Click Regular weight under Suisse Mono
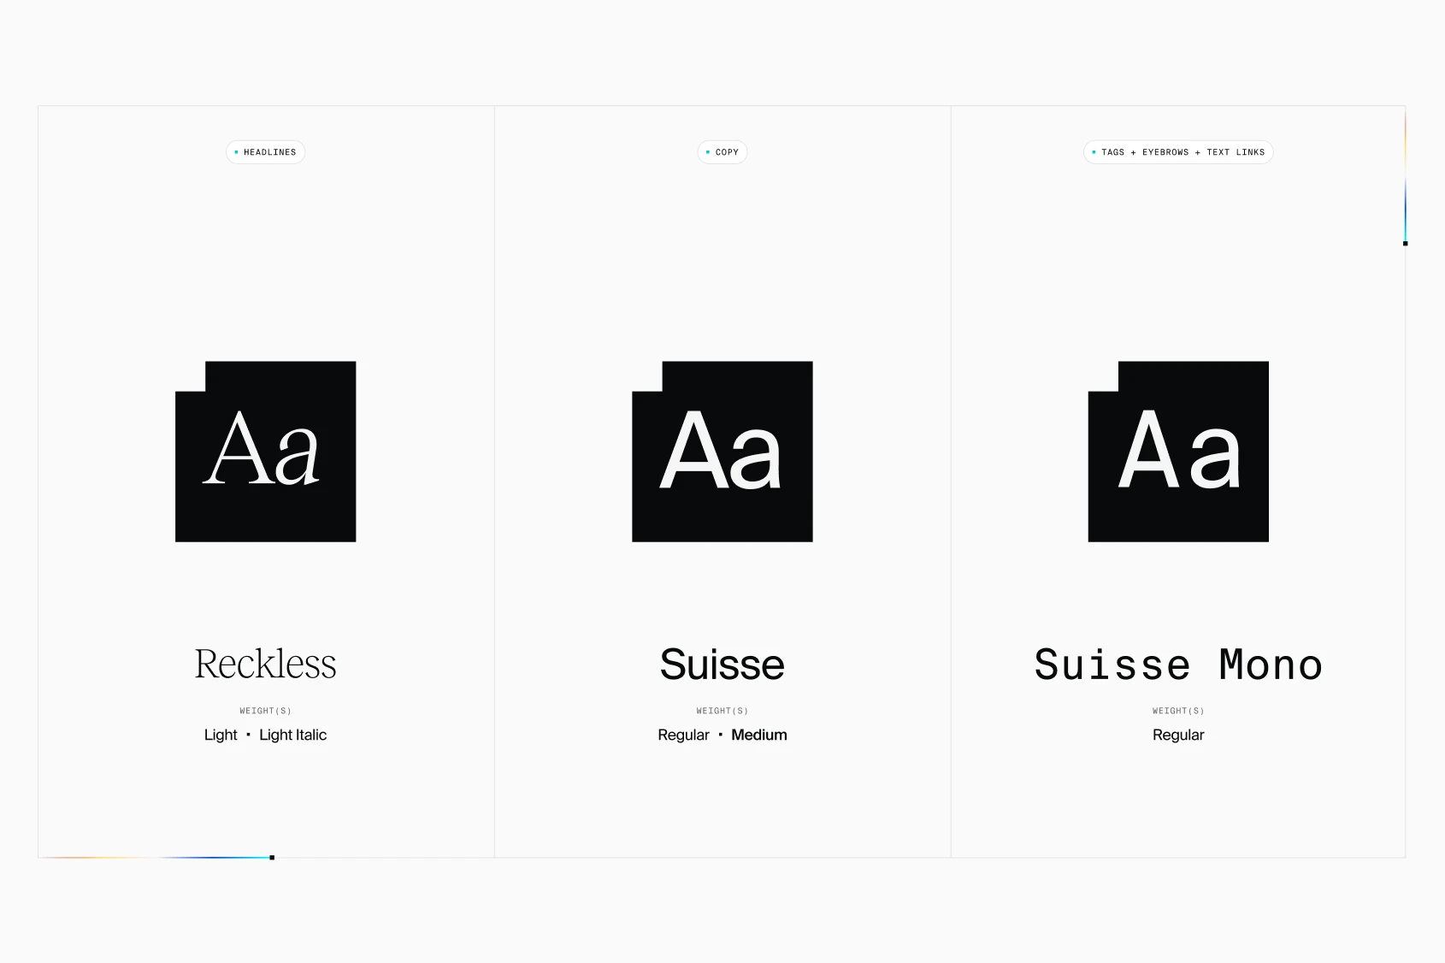The height and width of the screenshot is (963, 1445). [1178, 735]
